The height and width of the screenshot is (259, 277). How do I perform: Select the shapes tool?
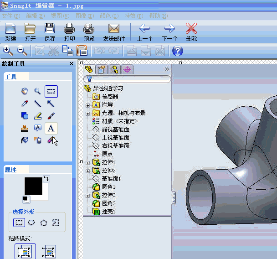coord(25,116)
